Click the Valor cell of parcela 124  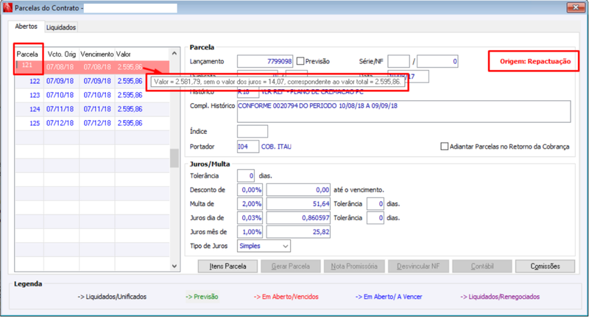click(x=130, y=109)
